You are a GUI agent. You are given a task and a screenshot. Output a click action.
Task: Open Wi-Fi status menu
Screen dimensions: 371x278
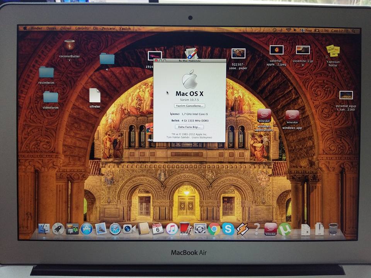pos(288,30)
